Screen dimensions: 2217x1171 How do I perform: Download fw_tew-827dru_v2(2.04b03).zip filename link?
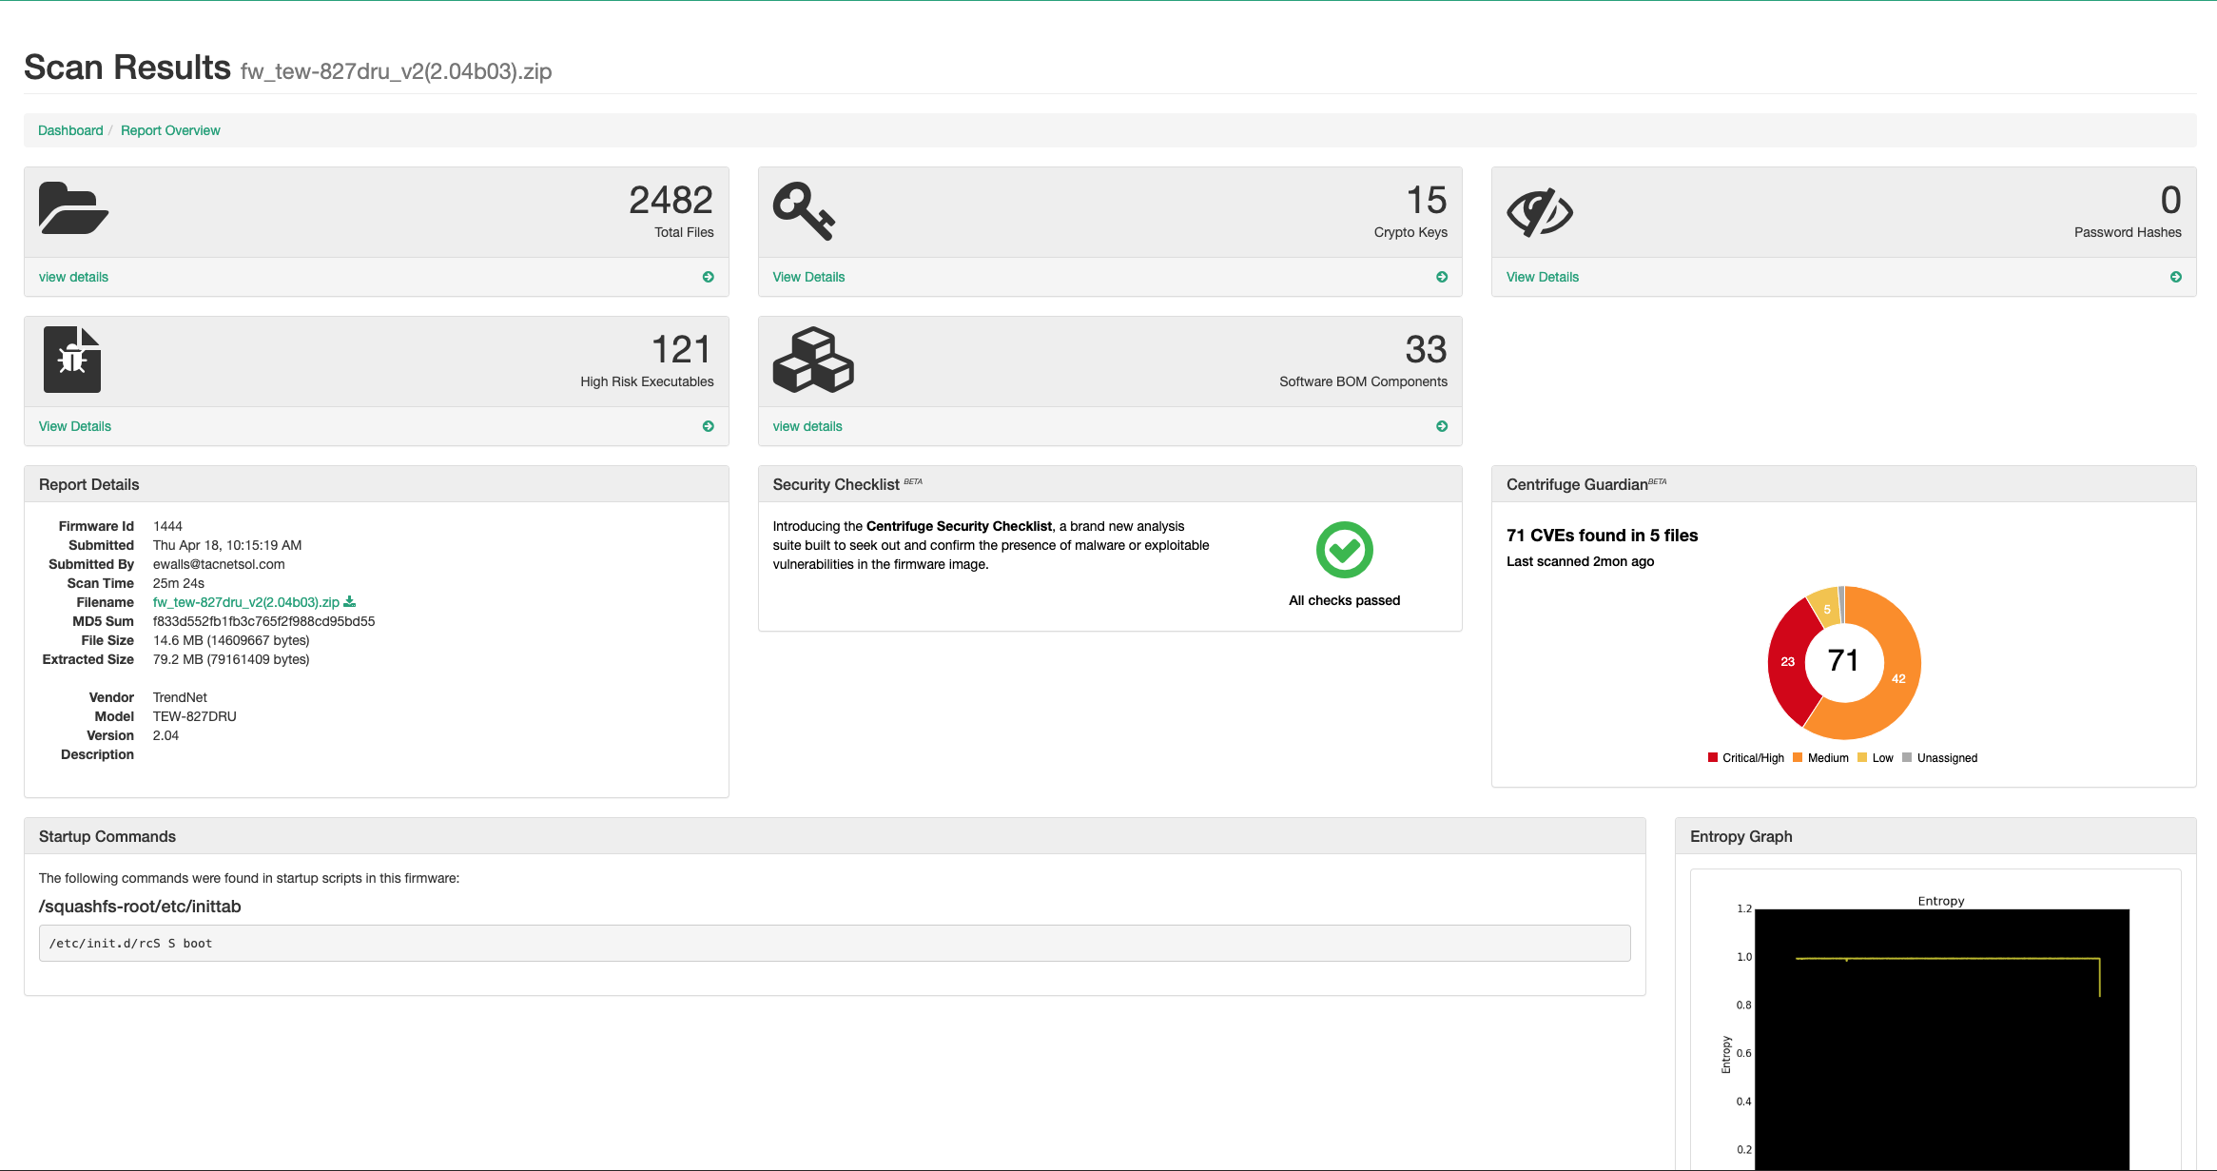click(x=246, y=602)
